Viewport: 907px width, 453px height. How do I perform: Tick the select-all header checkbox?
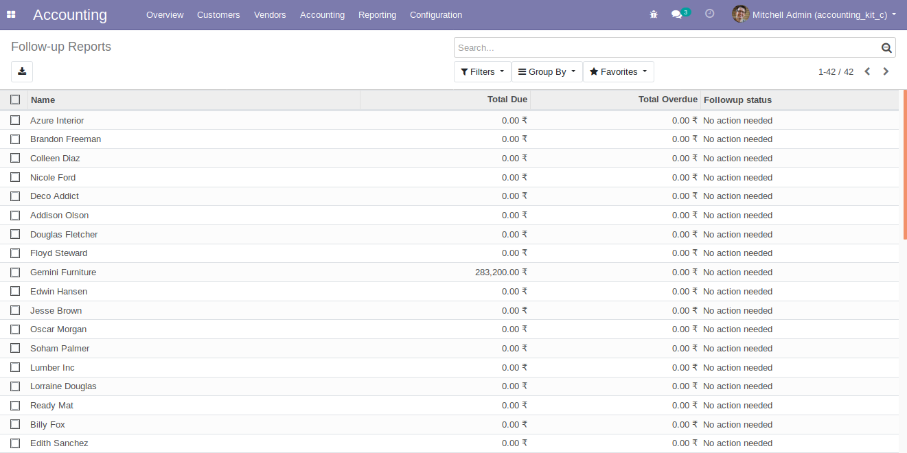[x=15, y=100]
